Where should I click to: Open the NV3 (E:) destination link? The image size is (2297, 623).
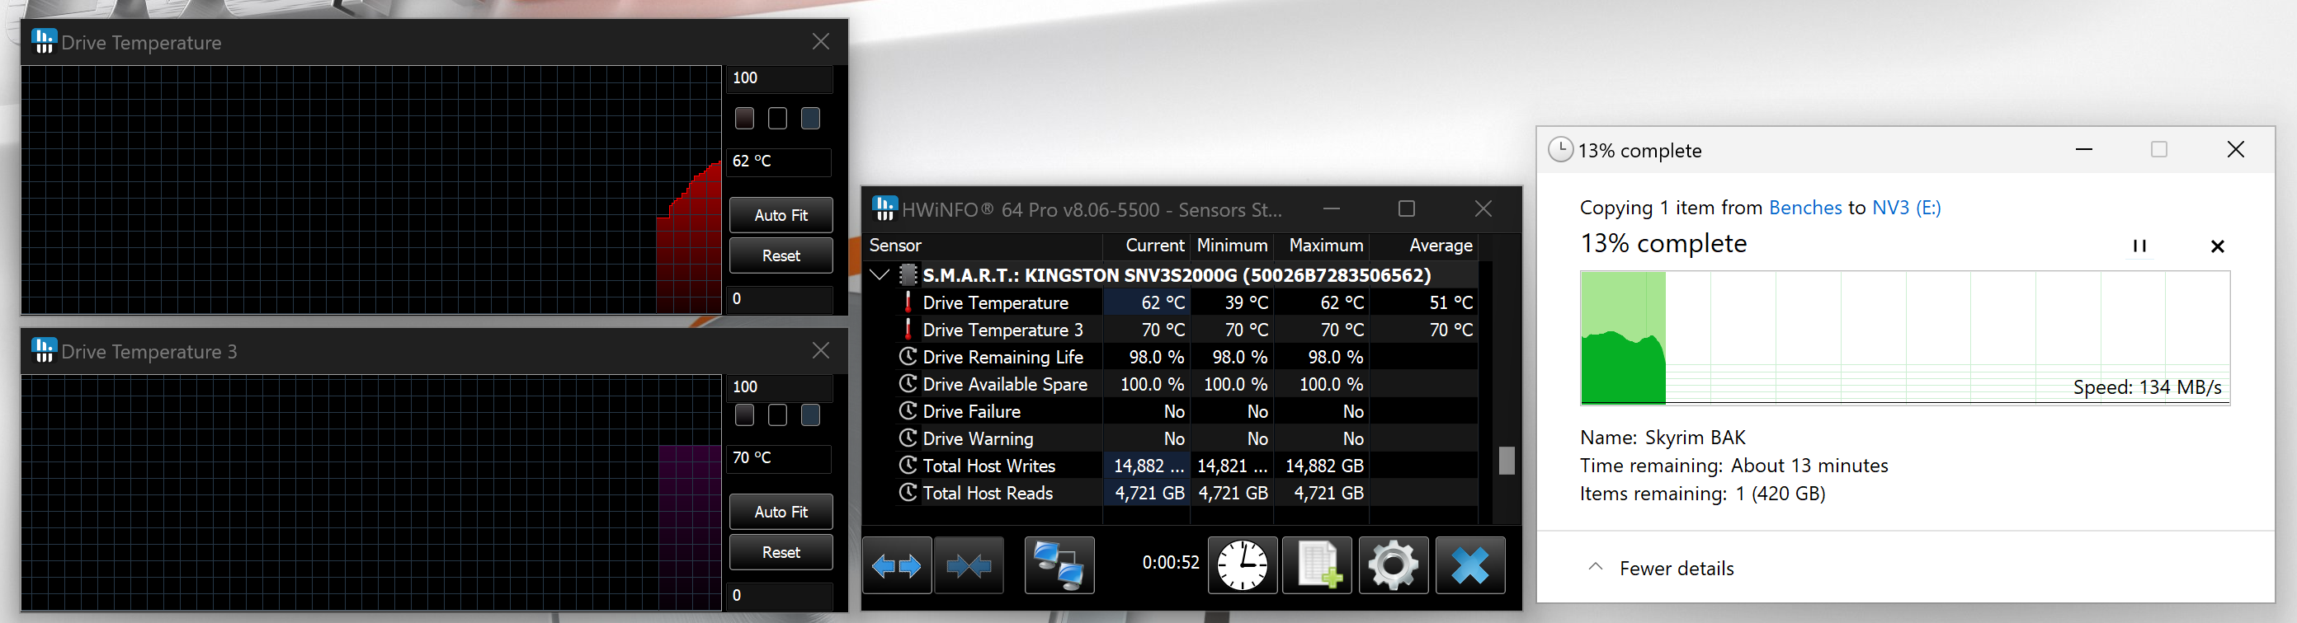(1907, 208)
